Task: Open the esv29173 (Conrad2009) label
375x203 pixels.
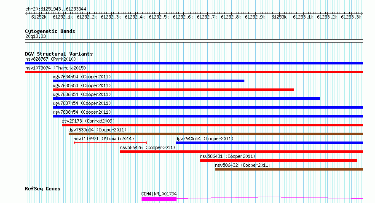Action: (x=88, y=121)
